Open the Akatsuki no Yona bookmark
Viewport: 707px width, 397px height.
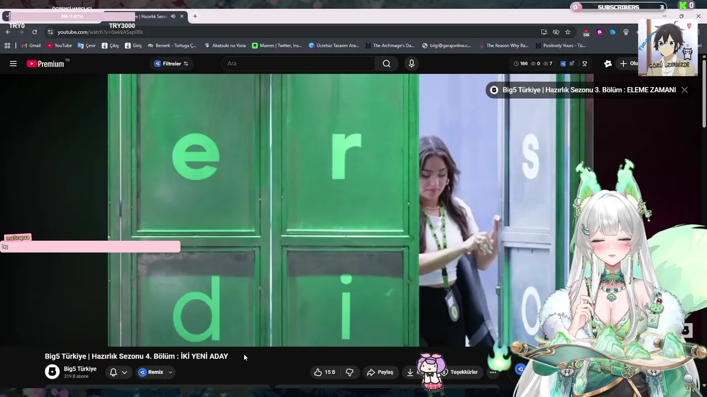pos(225,46)
